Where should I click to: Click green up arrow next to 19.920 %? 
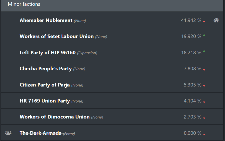point(204,35)
